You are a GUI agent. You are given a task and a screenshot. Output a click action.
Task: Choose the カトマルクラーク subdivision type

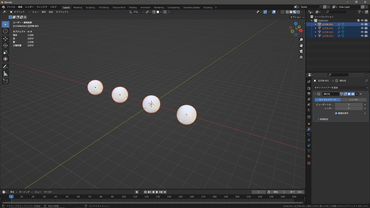[x=327, y=100]
